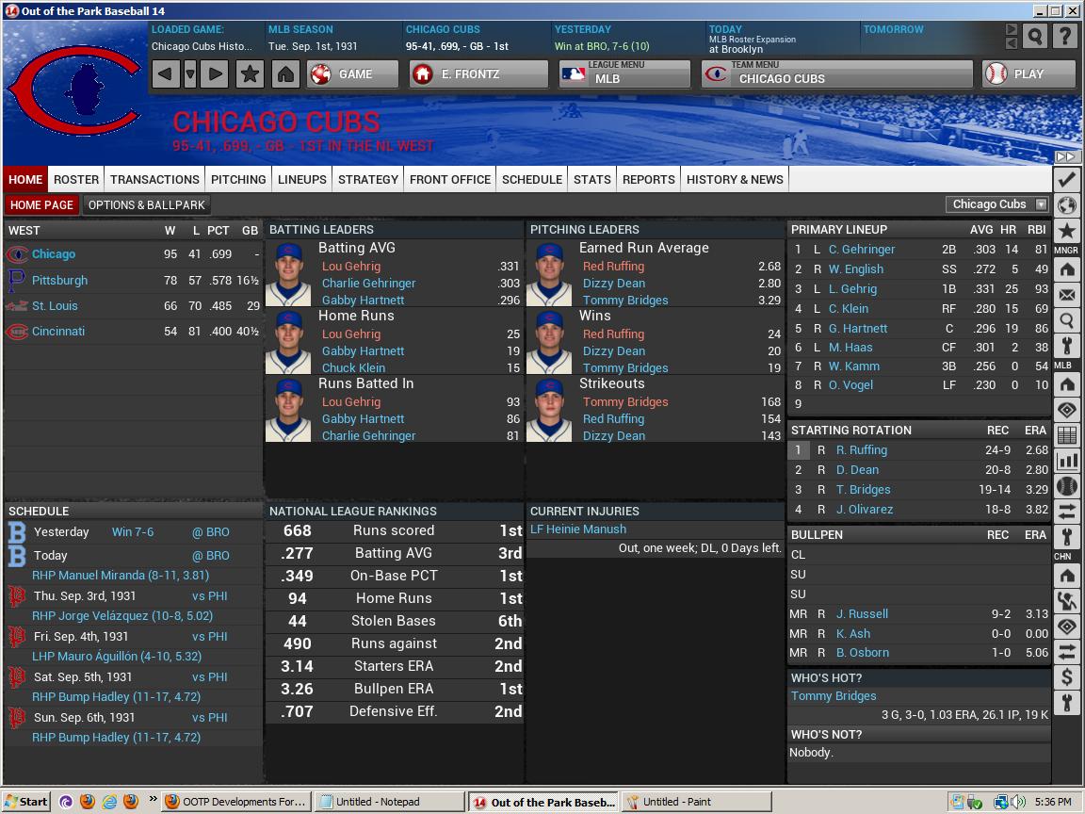Select the star favorites icon in the sidebar
The height and width of the screenshot is (814, 1085).
[1067, 229]
